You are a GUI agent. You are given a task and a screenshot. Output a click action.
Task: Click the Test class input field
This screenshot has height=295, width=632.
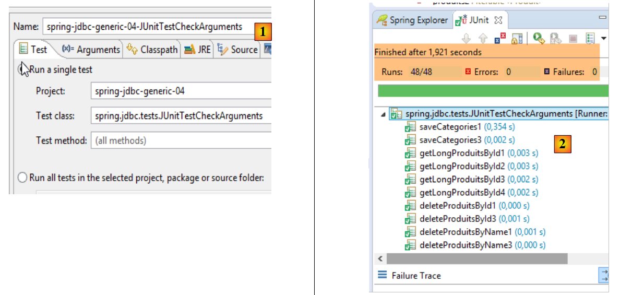coord(181,116)
